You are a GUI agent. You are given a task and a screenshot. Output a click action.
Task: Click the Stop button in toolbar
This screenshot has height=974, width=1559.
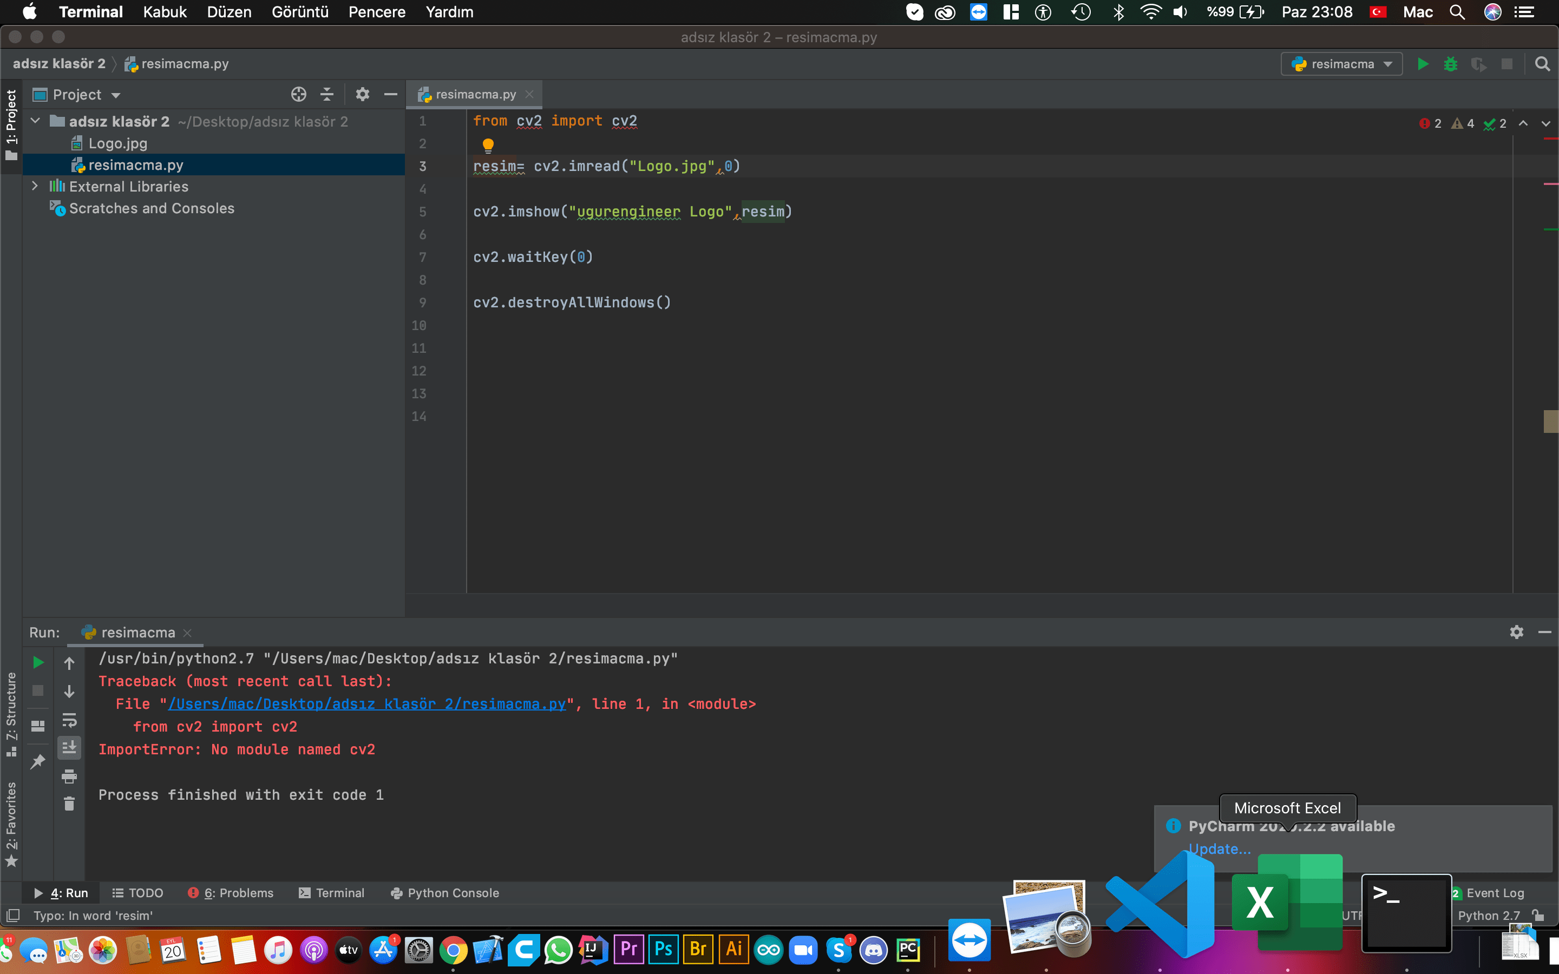coord(1509,63)
